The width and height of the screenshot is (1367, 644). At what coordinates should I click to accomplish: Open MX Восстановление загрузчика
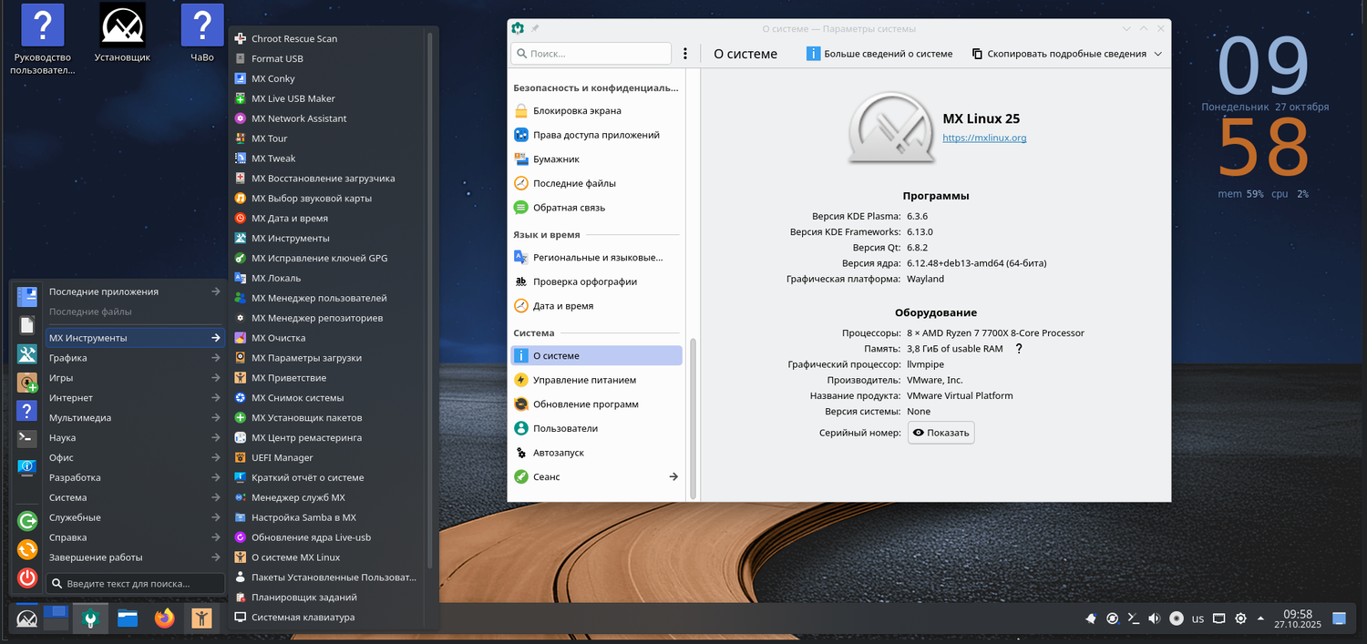327,179
